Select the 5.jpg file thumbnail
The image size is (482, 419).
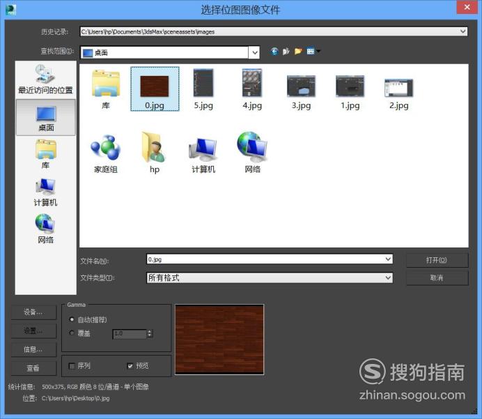(203, 89)
